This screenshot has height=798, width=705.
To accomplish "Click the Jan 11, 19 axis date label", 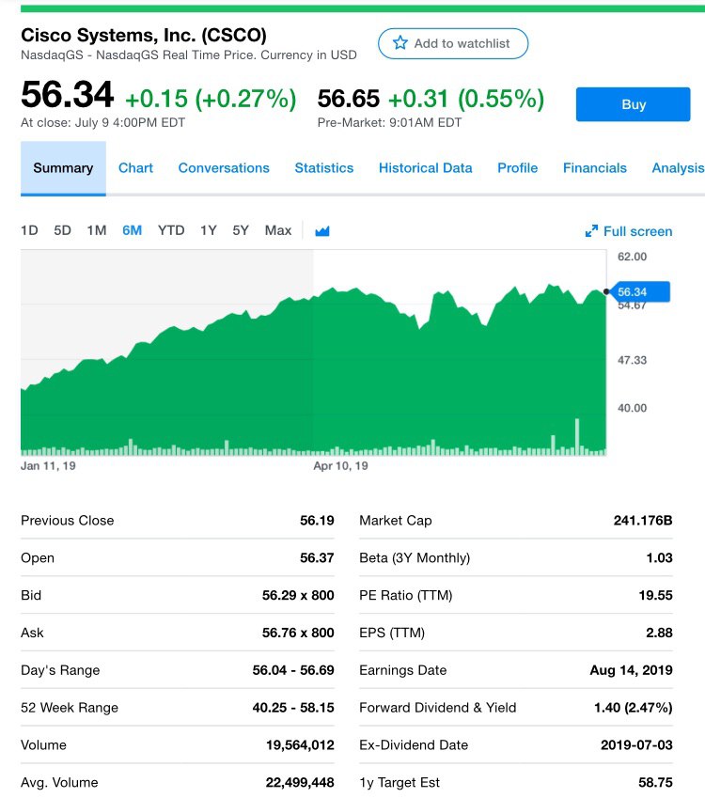I will (48, 465).
